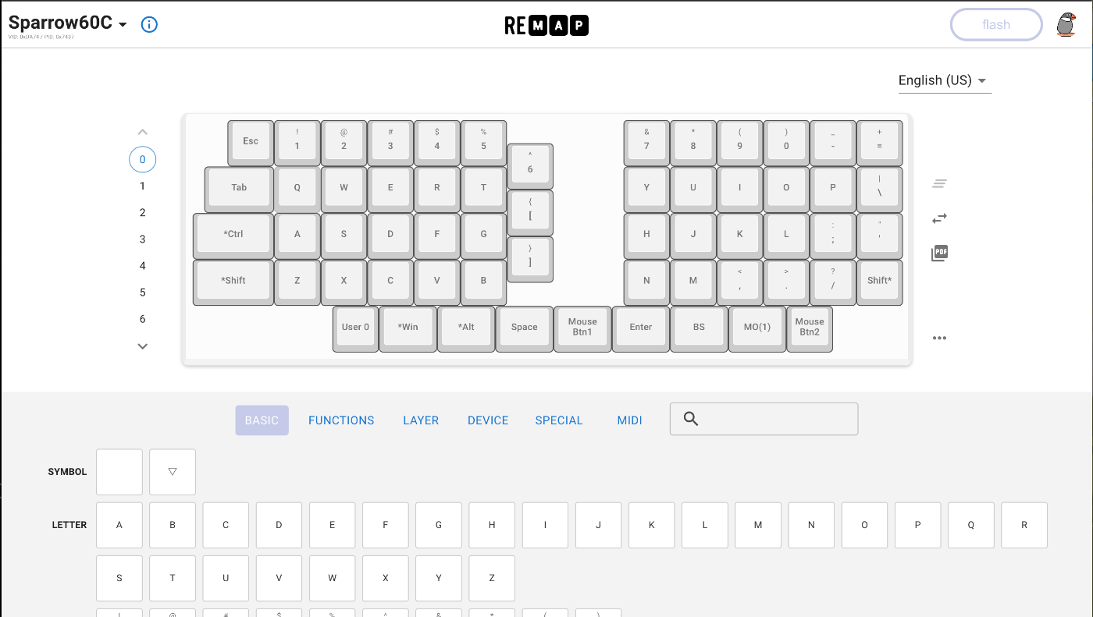The height and width of the screenshot is (617, 1093).
Task: Select the Enter key on keyboard
Action: pos(641,329)
